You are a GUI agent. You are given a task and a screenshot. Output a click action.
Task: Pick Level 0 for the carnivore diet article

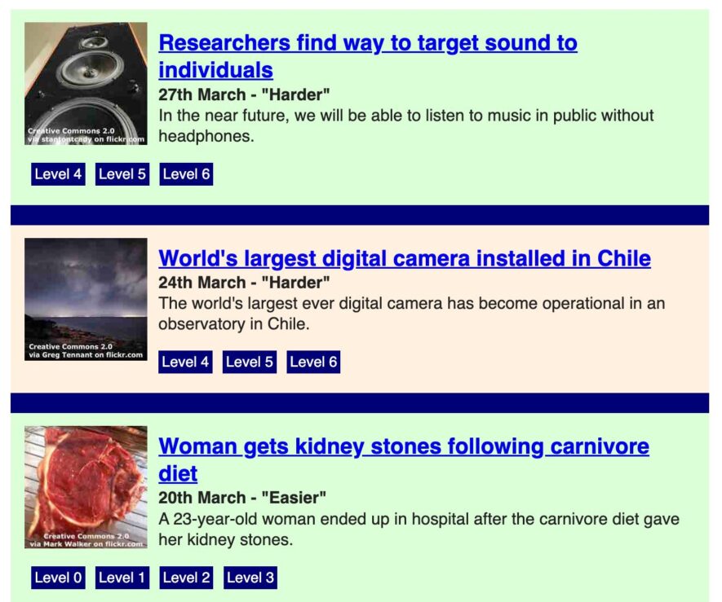58,578
